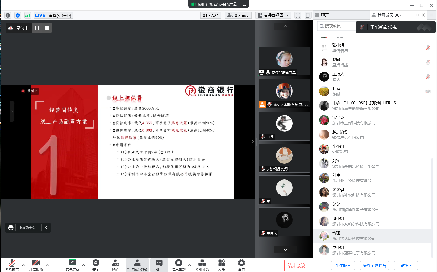Viewport: 437px width, 272px height.
Task: Click the 莫莫 member avatar
Action: [x=324, y=207]
